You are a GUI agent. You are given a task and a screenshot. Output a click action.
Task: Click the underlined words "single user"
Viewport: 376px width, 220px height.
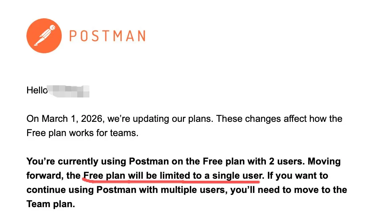(x=237, y=176)
